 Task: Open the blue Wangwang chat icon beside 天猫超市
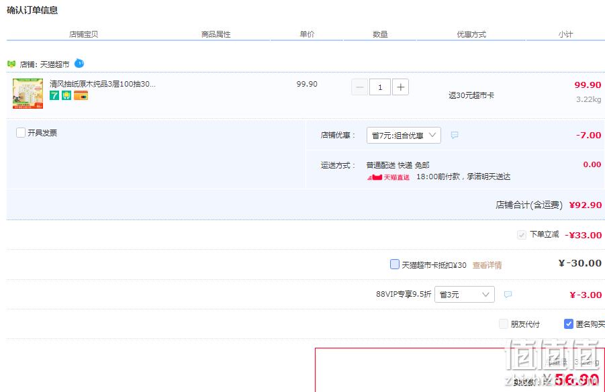[79, 63]
